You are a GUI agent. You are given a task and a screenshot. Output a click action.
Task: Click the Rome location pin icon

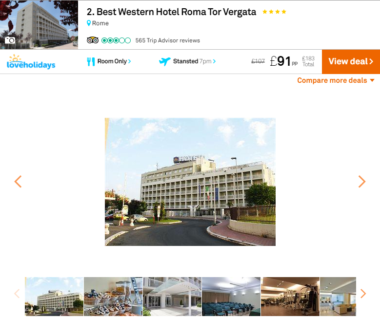pyautogui.click(x=89, y=23)
